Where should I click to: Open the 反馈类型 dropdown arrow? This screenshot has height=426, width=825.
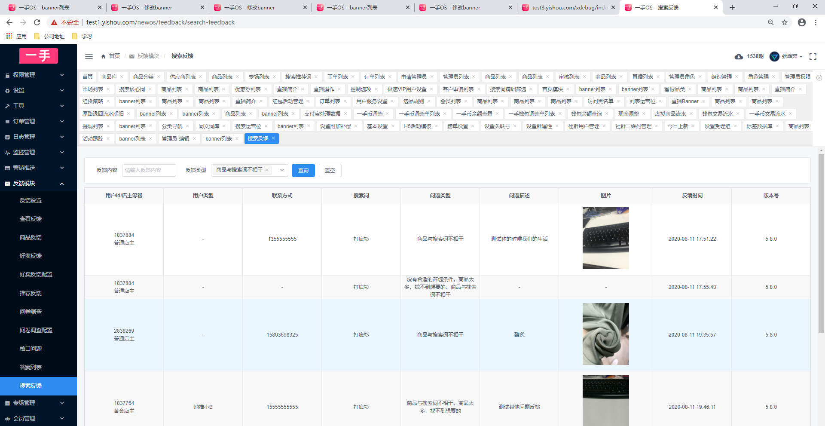click(x=282, y=170)
